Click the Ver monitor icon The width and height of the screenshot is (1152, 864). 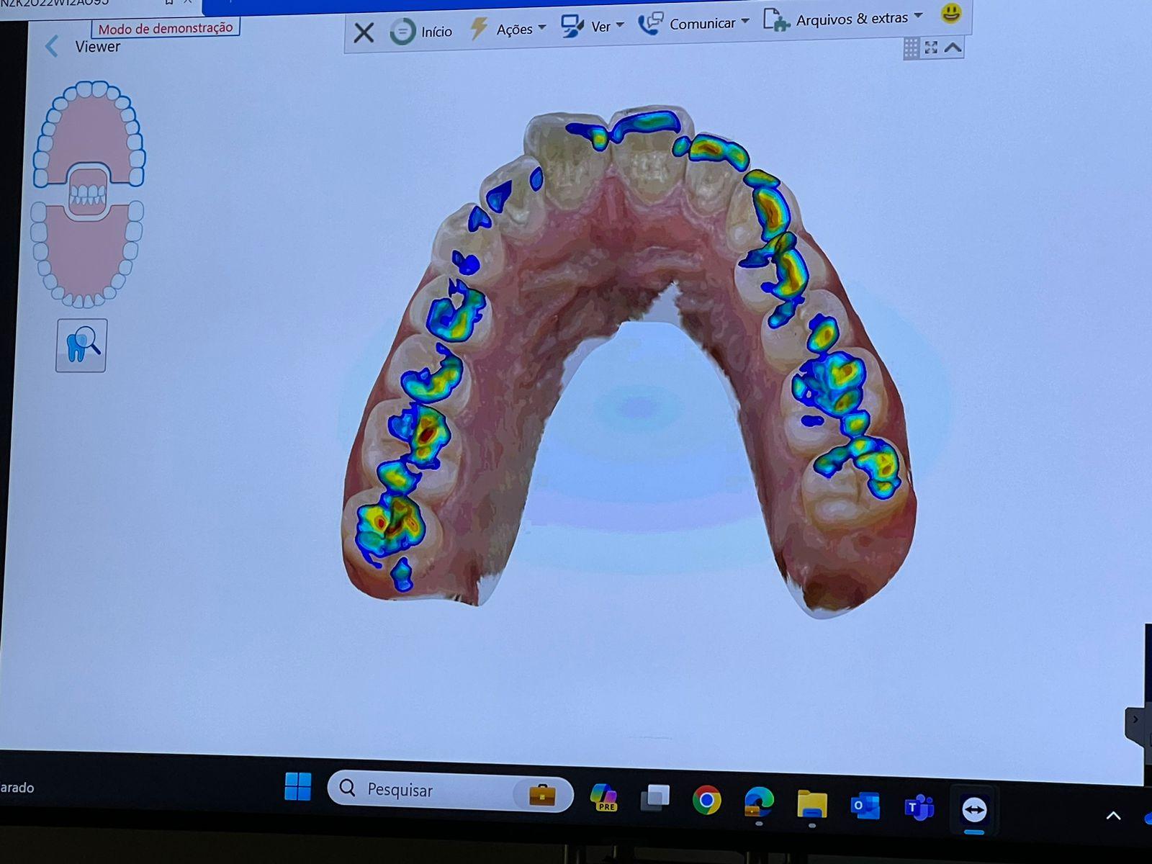[x=572, y=26]
